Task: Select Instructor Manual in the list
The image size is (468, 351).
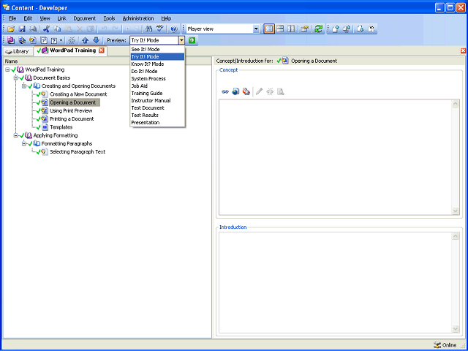Action: tap(157, 101)
